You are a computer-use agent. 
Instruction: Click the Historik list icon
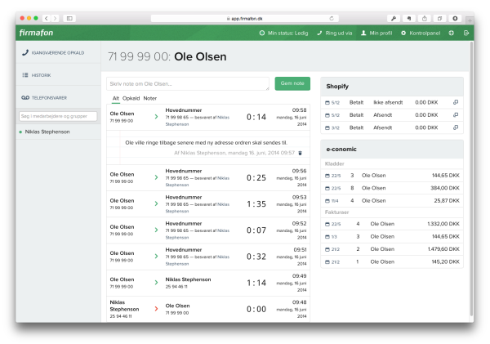click(x=25, y=75)
